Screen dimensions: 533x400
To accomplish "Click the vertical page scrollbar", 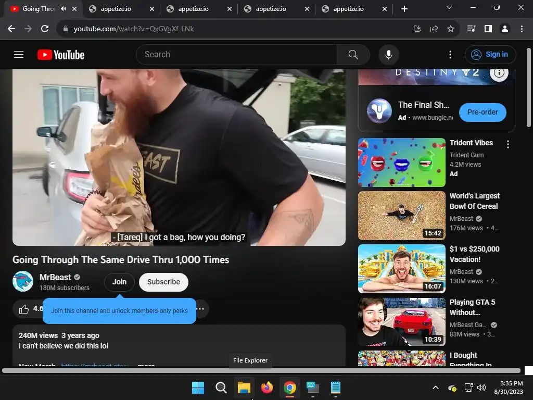I will click(x=529, y=87).
